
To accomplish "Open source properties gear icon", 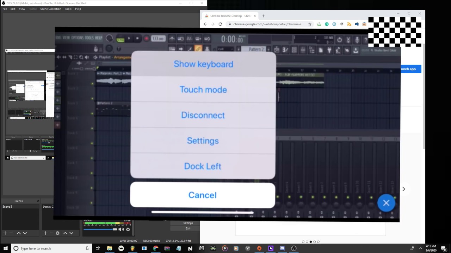I will coord(58,233).
